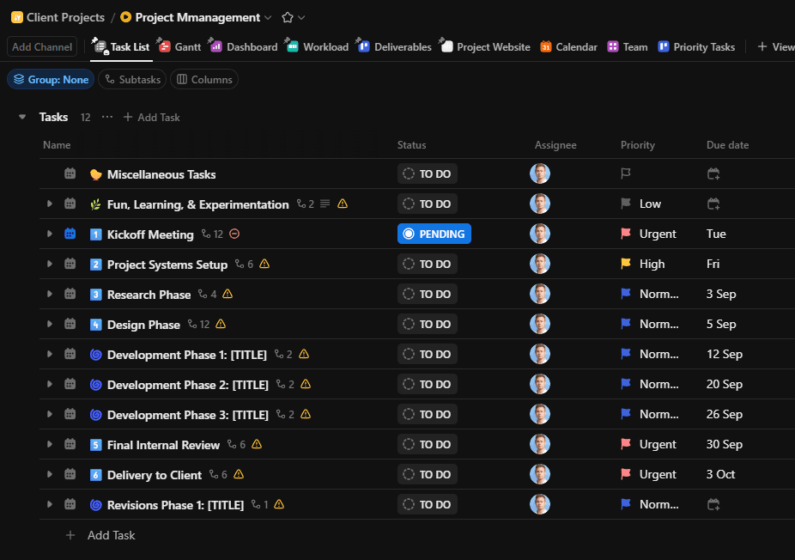Click the description lines icon on Fun, Learning row

pos(325,204)
